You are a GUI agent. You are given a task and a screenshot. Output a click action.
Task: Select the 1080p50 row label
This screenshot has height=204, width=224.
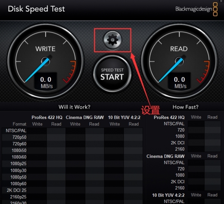click(x=18, y=177)
